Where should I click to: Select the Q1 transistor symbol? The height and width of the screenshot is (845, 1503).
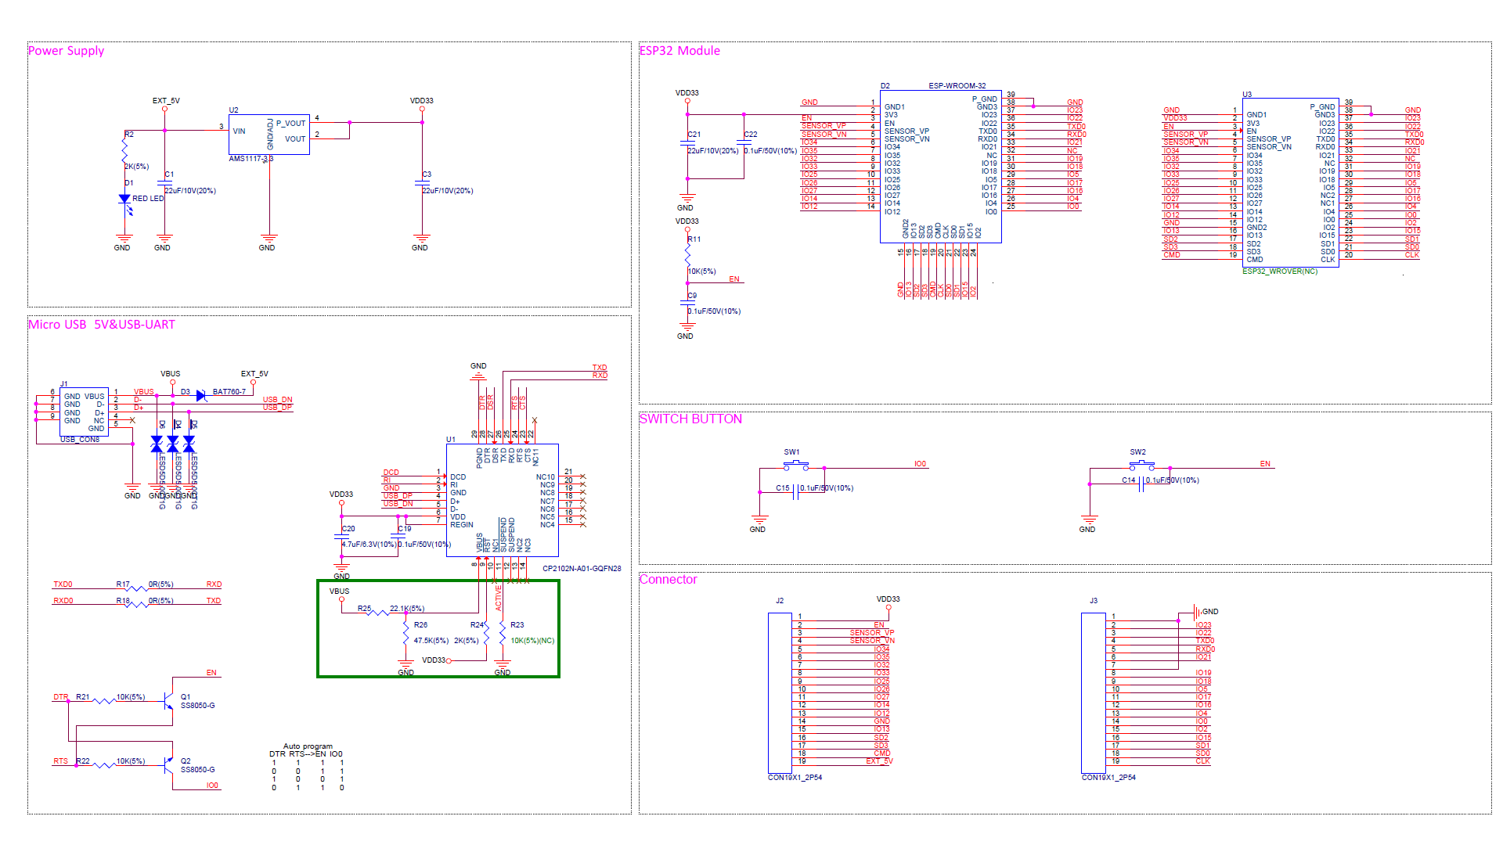pos(167,700)
